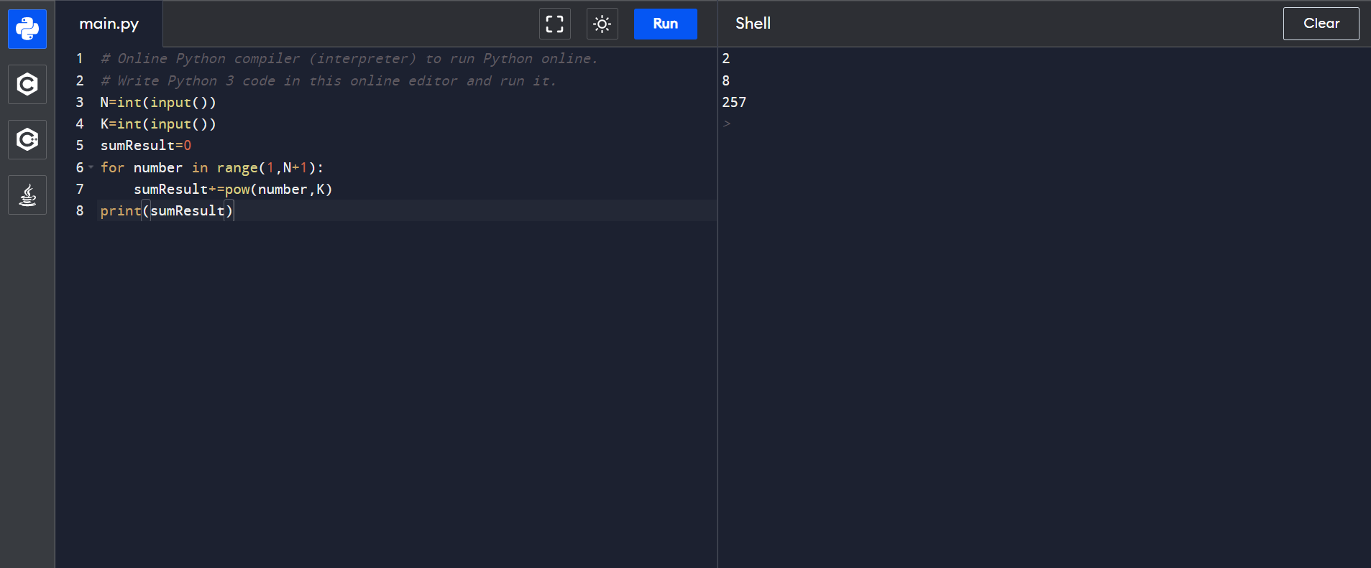The height and width of the screenshot is (568, 1371).
Task: Enter fullscreen mode for the editor
Action: [x=554, y=24]
